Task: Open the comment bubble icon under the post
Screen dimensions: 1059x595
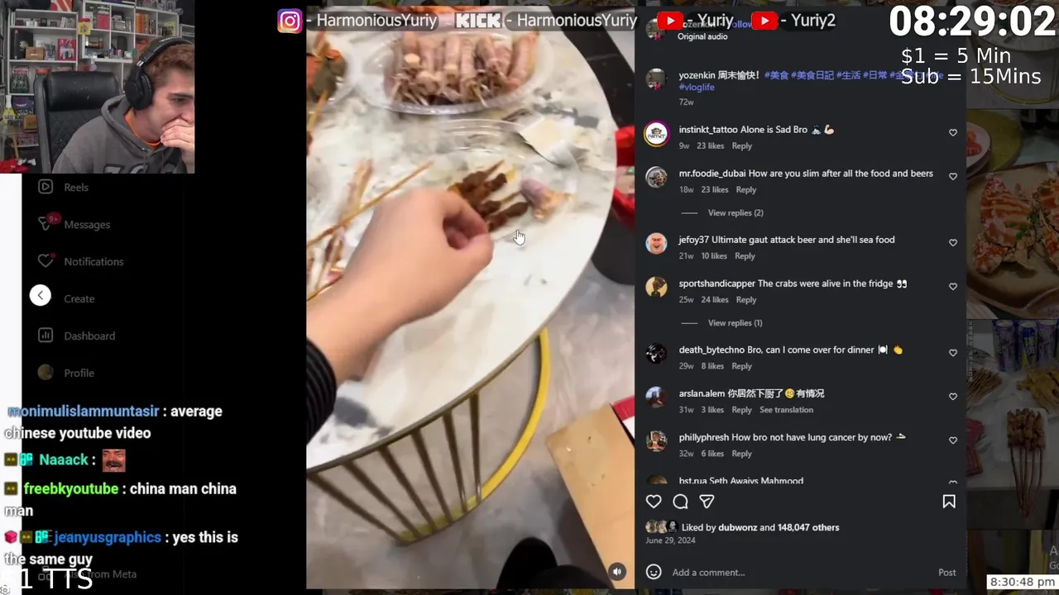Action: pyautogui.click(x=680, y=502)
